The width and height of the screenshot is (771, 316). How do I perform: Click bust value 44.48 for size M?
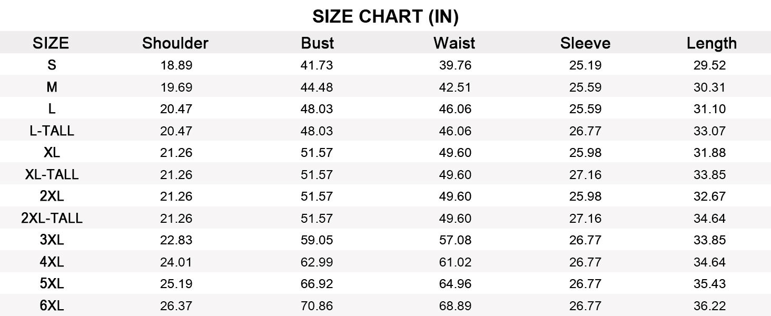[x=317, y=87]
